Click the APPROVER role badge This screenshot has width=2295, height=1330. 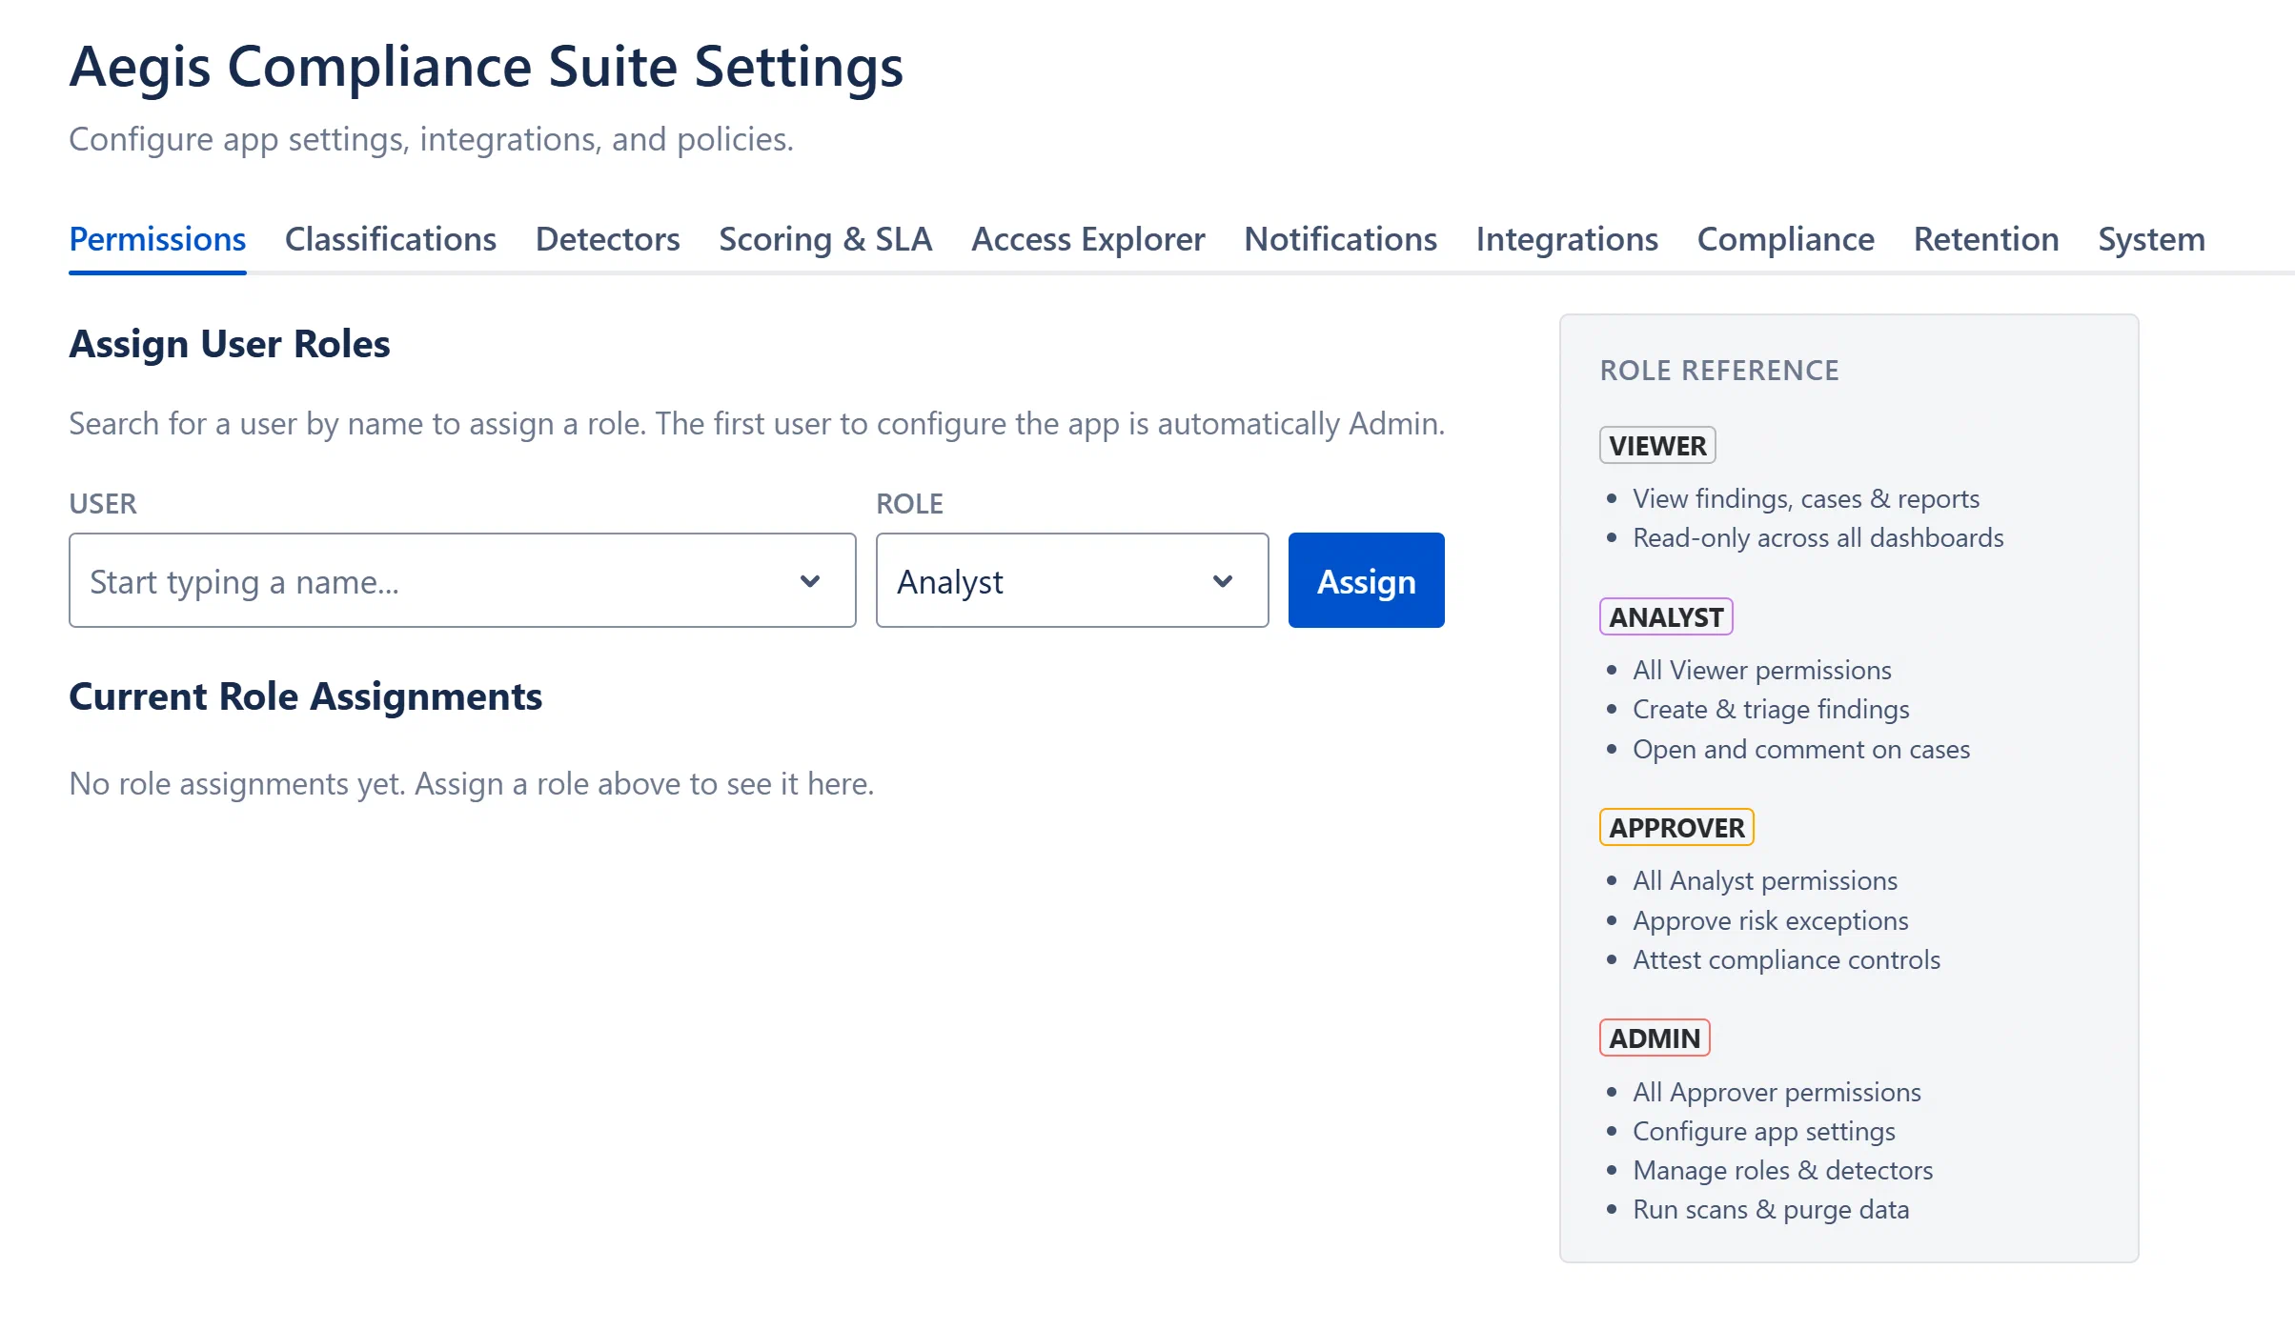click(1676, 827)
